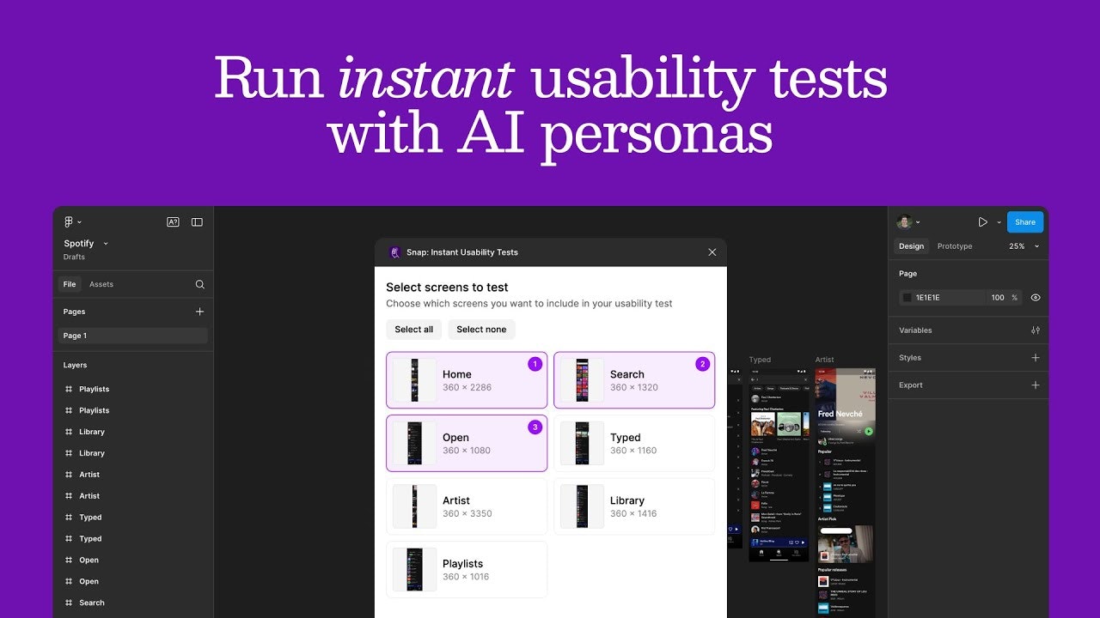Switch to the File tab
Image resolution: width=1100 pixels, height=618 pixels.
[70, 284]
